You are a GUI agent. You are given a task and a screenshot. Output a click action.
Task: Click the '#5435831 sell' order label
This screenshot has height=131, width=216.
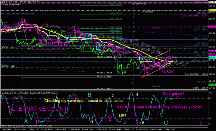8,66
